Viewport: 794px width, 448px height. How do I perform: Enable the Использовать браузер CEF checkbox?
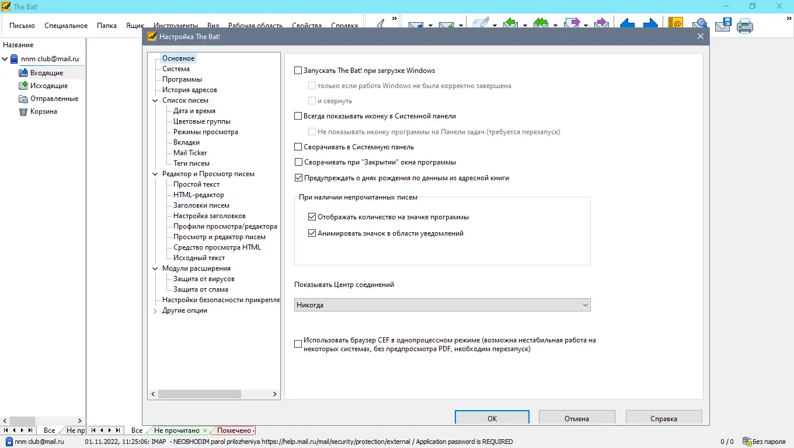coord(298,344)
